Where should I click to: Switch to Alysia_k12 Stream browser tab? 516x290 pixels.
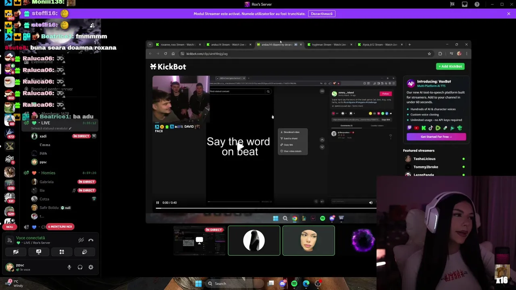[379, 45]
